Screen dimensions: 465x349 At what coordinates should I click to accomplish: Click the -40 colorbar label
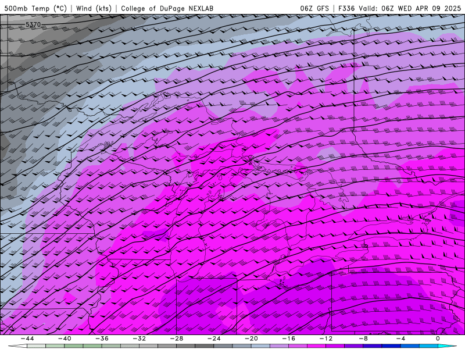(65, 339)
